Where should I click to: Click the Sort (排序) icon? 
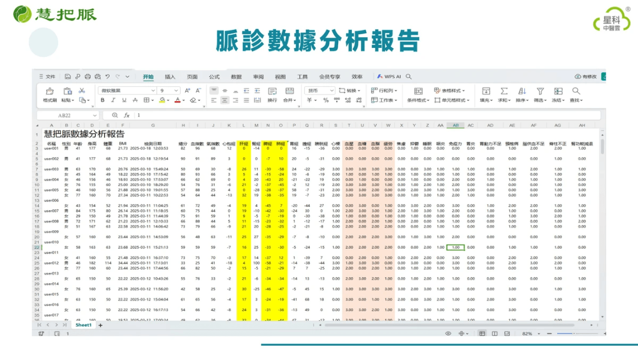click(522, 91)
